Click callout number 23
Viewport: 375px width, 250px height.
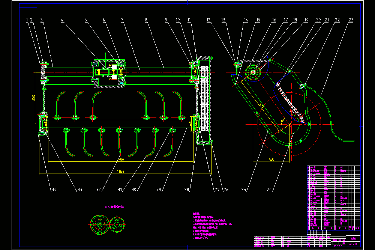pyautogui.click(x=351, y=20)
